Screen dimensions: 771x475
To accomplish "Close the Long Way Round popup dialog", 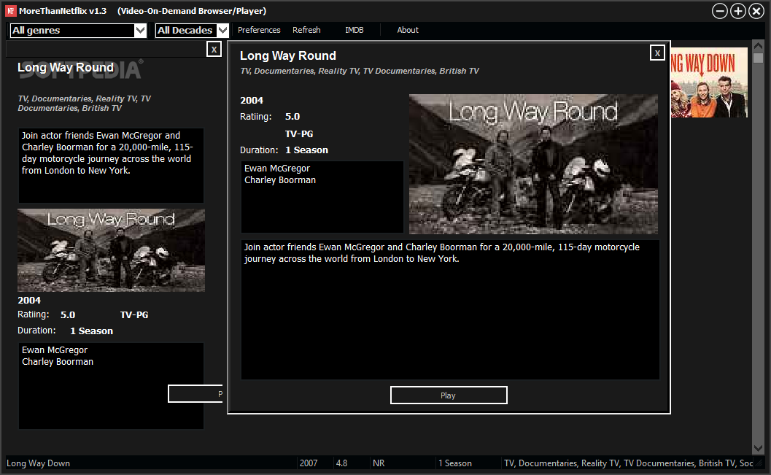I will [x=657, y=53].
